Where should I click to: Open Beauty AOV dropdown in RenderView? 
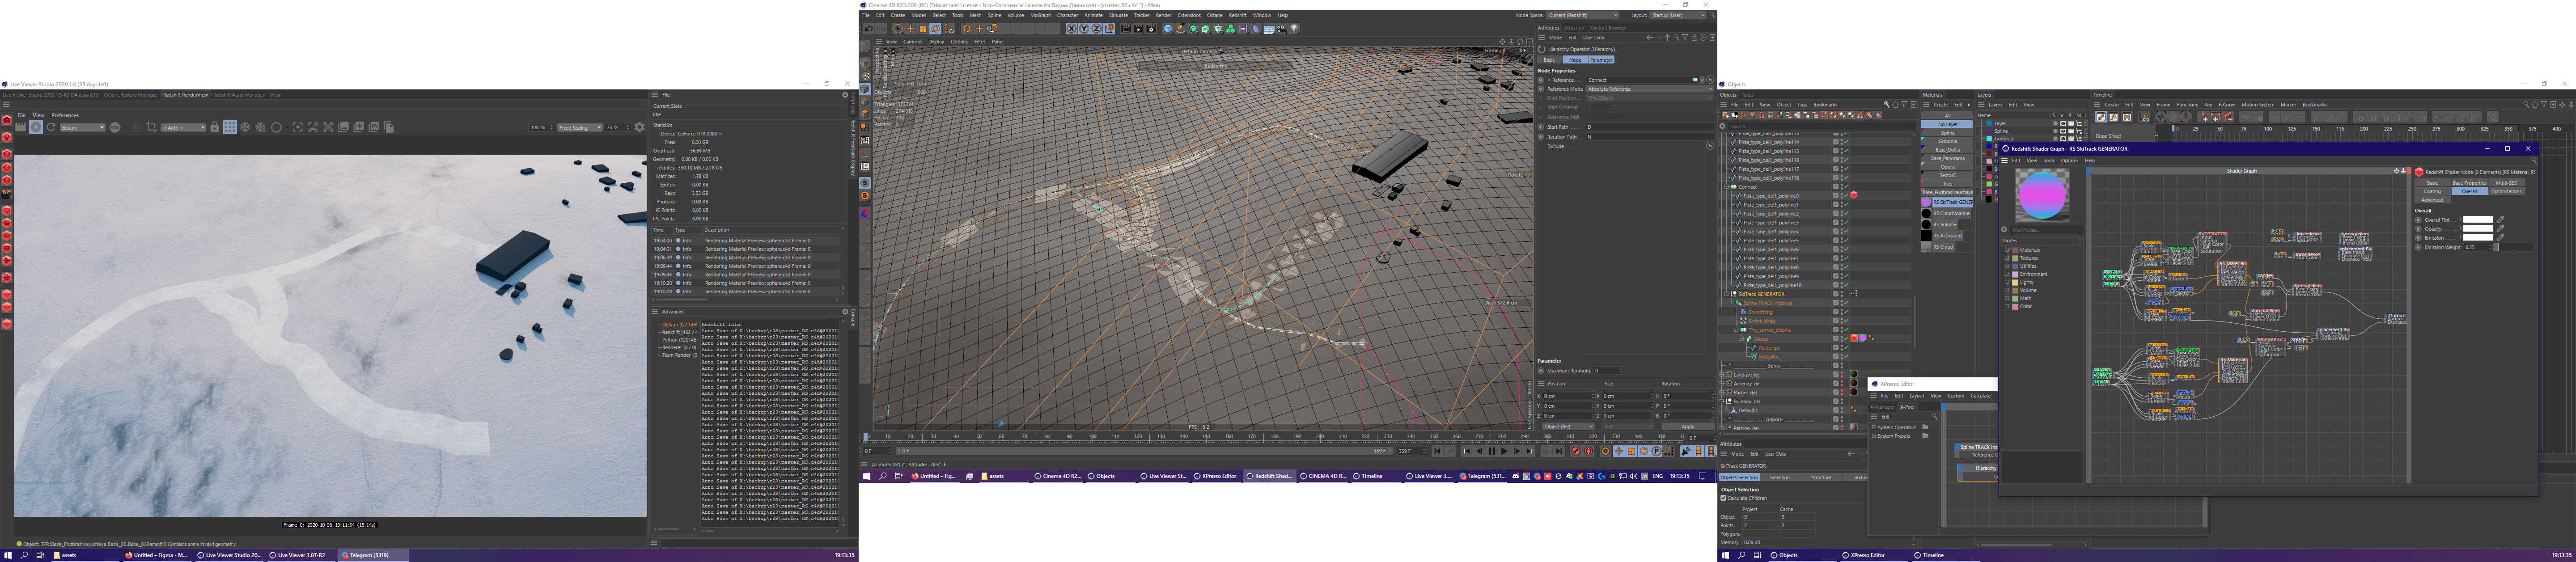coord(83,127)
